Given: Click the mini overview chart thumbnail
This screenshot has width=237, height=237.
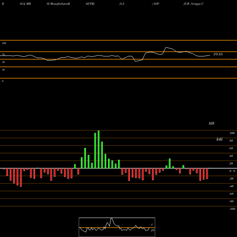Looking at the screenshot, I should tap(117, 227).
